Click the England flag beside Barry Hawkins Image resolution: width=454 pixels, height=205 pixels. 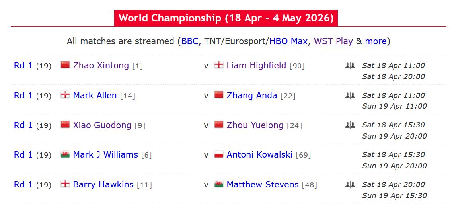[x=65, y=184]
